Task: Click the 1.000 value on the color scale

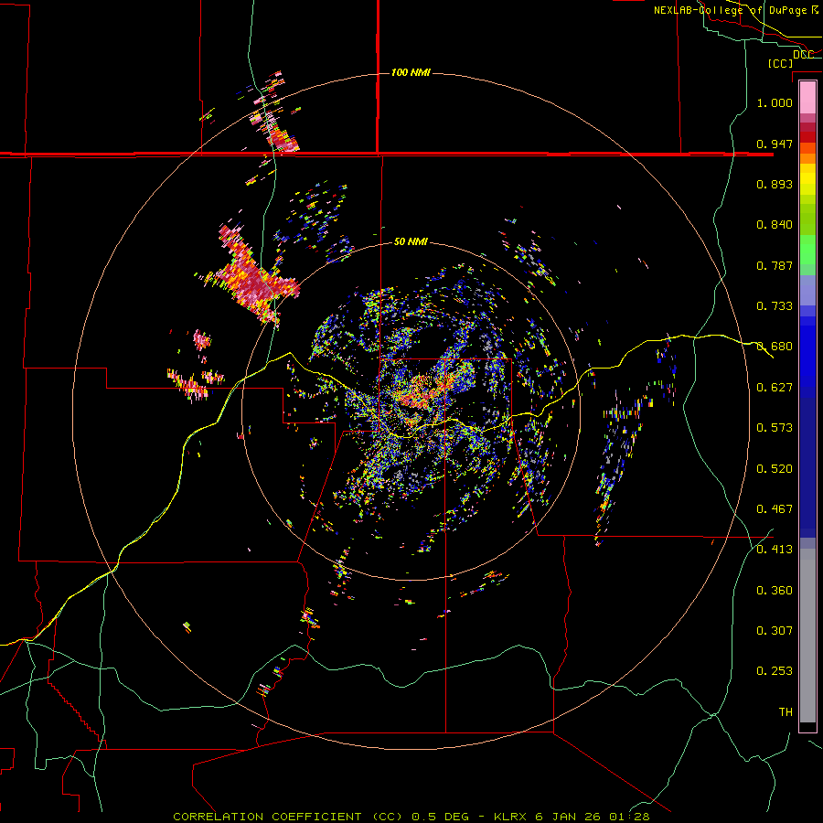Action: tap(775, 102)
